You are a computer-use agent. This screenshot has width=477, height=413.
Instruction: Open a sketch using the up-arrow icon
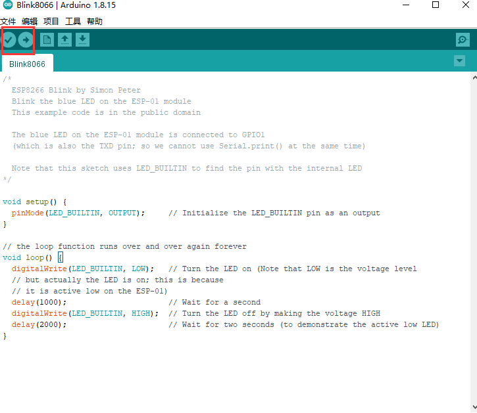click(x=64, y=40)
